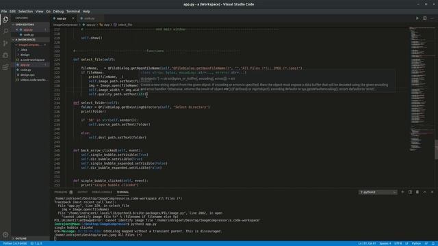Open the Terminal menu
Viewport: 438px width, 246px height.
(x=73, y=12)
